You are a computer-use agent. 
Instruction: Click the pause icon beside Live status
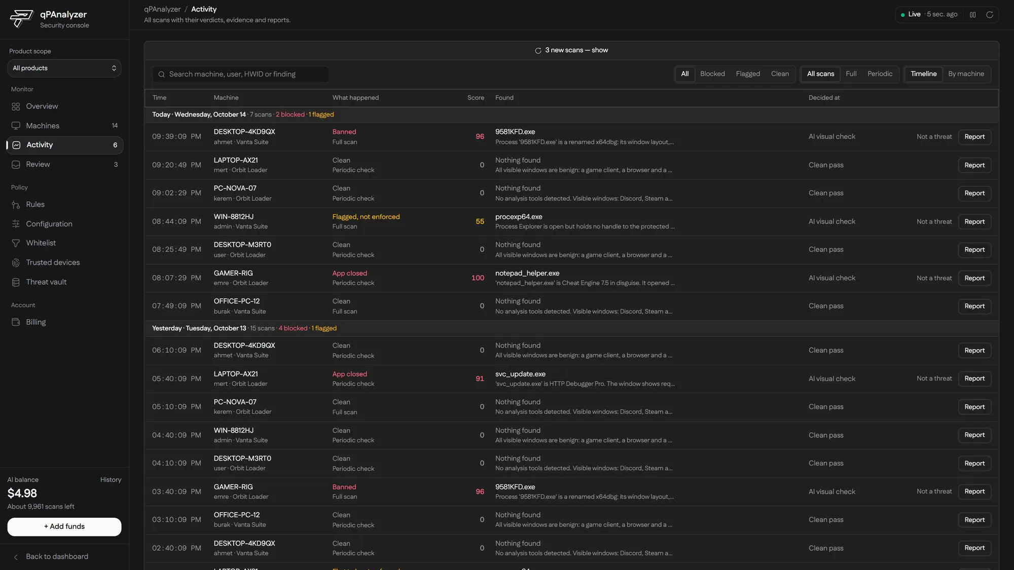pos(972,15)
